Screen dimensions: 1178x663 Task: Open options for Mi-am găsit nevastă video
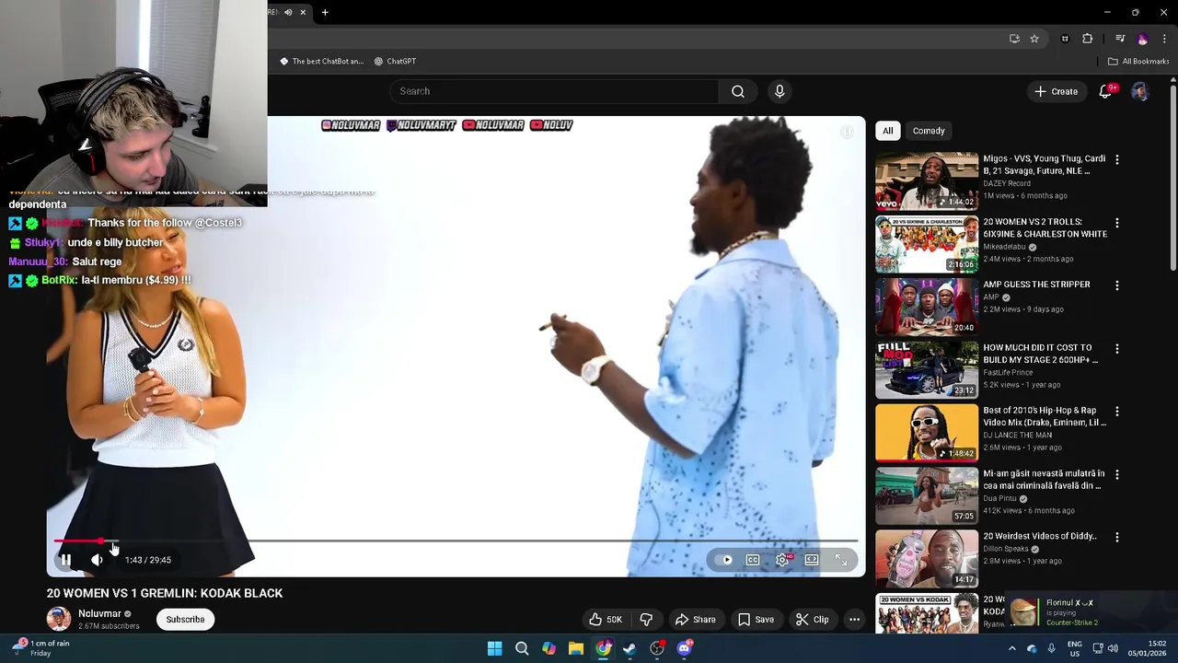point(1116,474)
